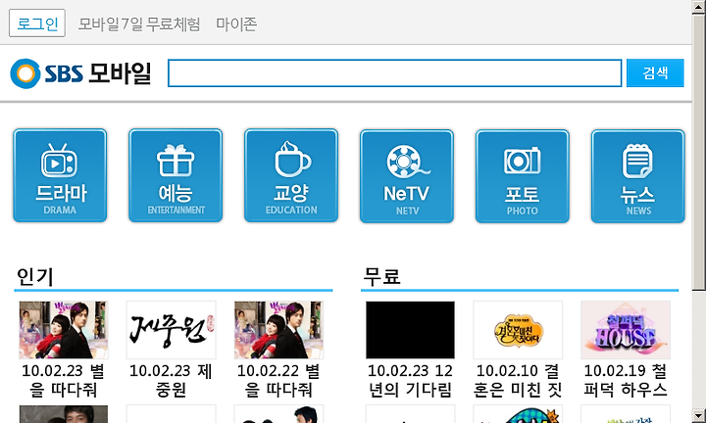Focus the search input field
The width and height of the screenshot is (706, 423).
[x=395, y=72]
